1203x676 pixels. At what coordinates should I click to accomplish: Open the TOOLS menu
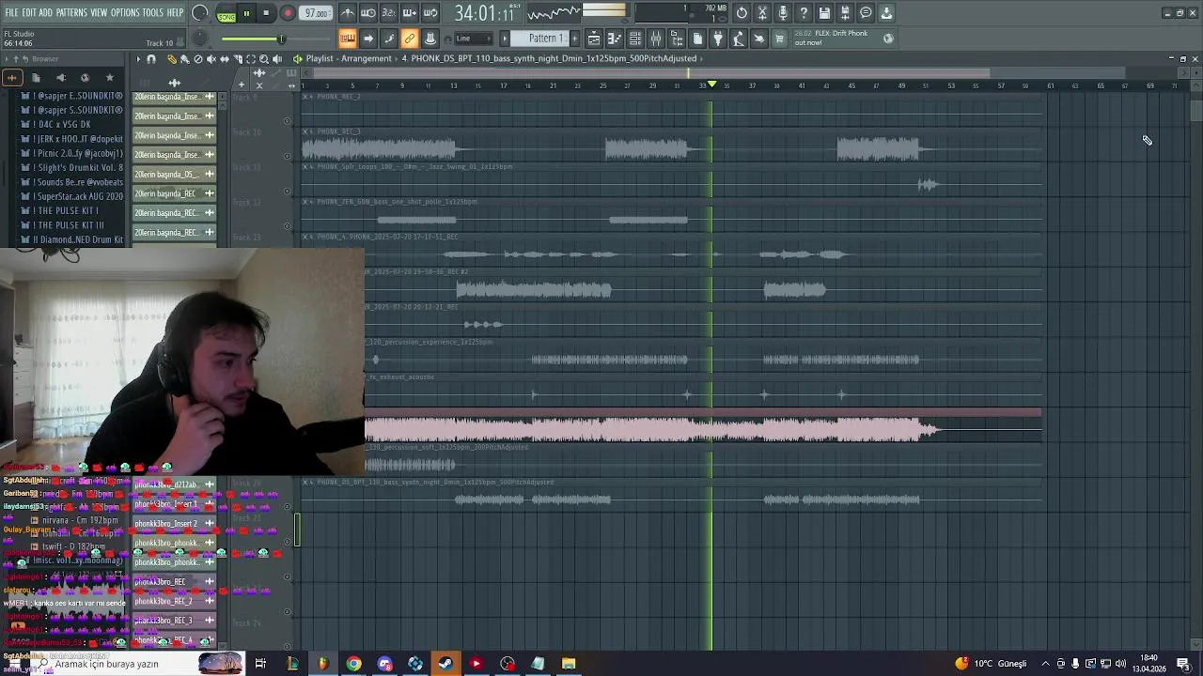pyautogui.click(x=153, y=12)
